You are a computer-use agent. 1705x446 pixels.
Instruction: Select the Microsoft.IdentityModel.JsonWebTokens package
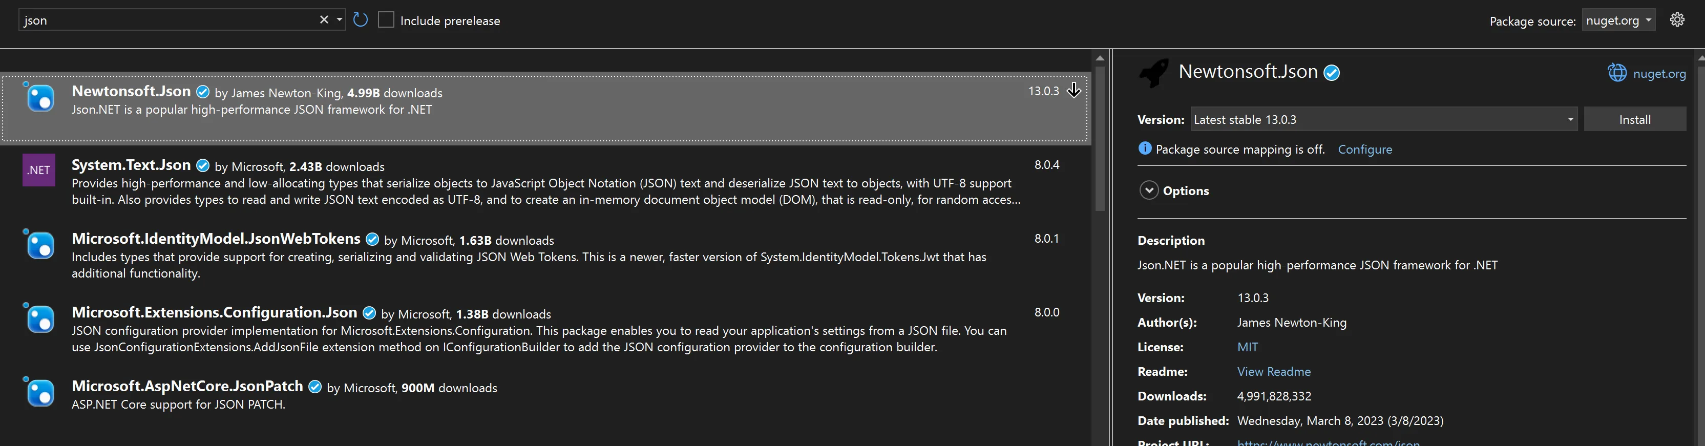click(x=216, y=239)
